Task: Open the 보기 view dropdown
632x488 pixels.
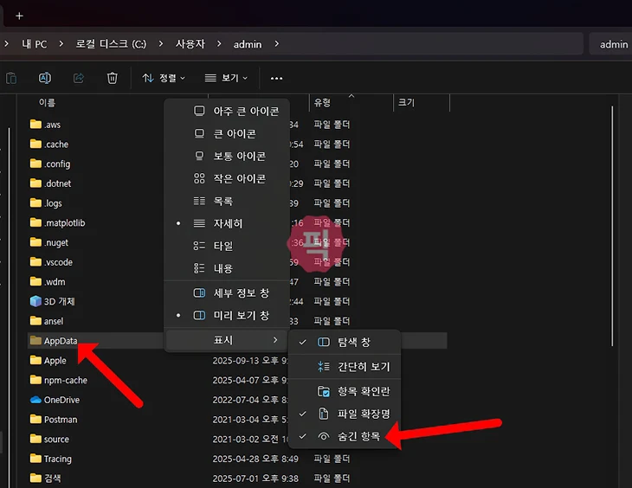Action: coord(226,78)
